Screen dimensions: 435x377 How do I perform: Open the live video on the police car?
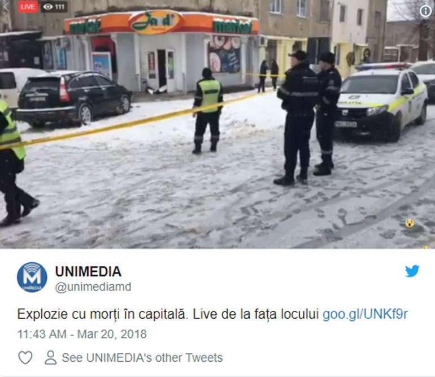pyautogui.click(x=382, y=101)
